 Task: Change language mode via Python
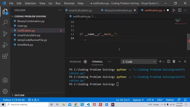(170, 100)
